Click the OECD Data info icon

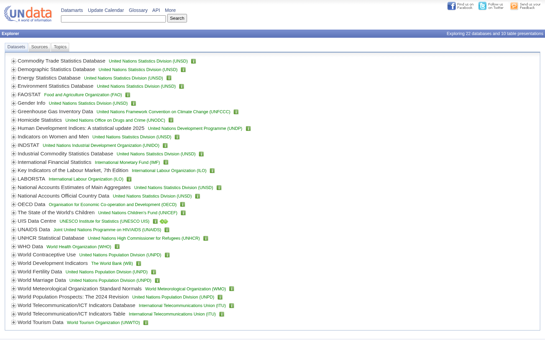(183, 205)
